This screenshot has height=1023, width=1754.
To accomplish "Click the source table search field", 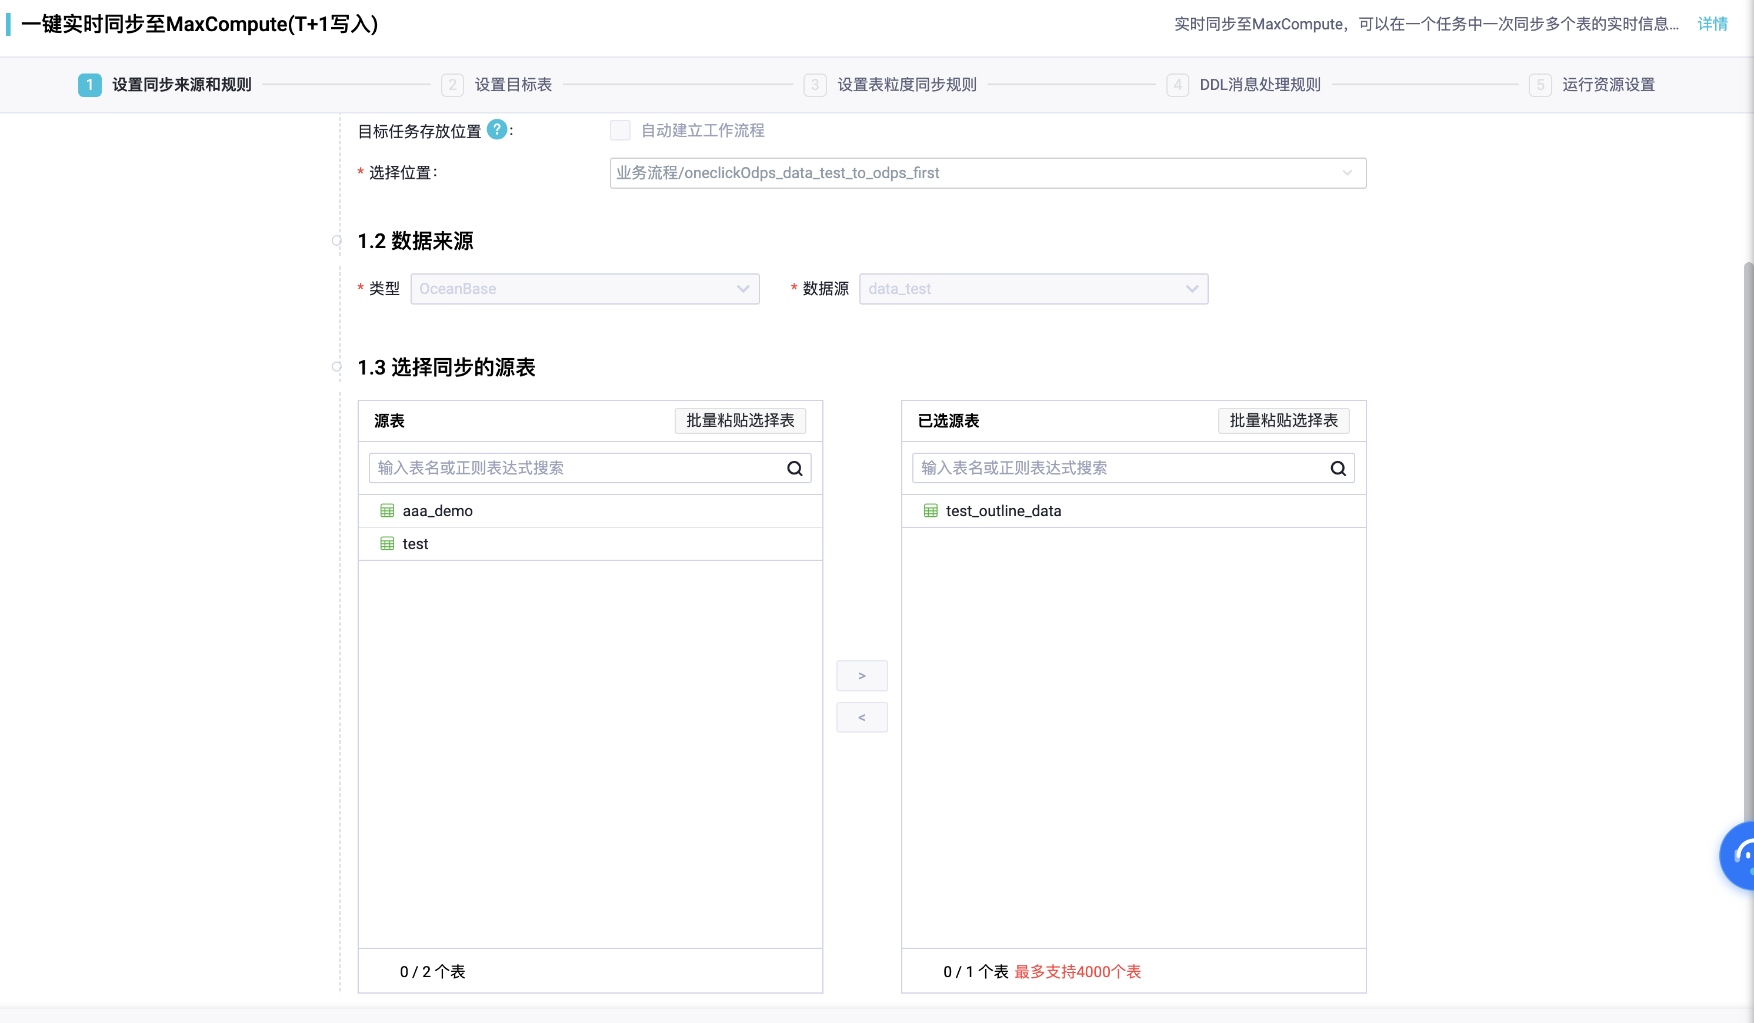I will coord(578,469).
